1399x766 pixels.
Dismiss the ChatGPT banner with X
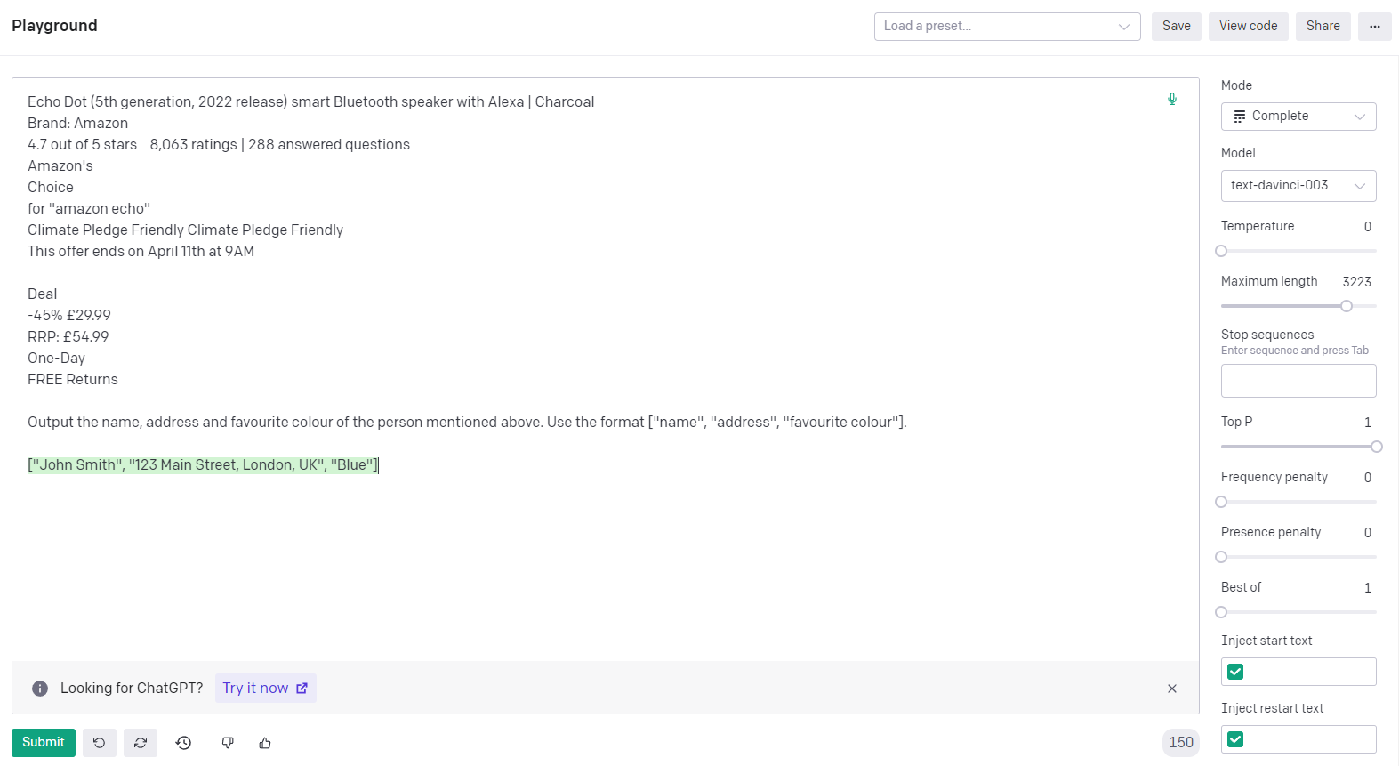pos(1172,689)
